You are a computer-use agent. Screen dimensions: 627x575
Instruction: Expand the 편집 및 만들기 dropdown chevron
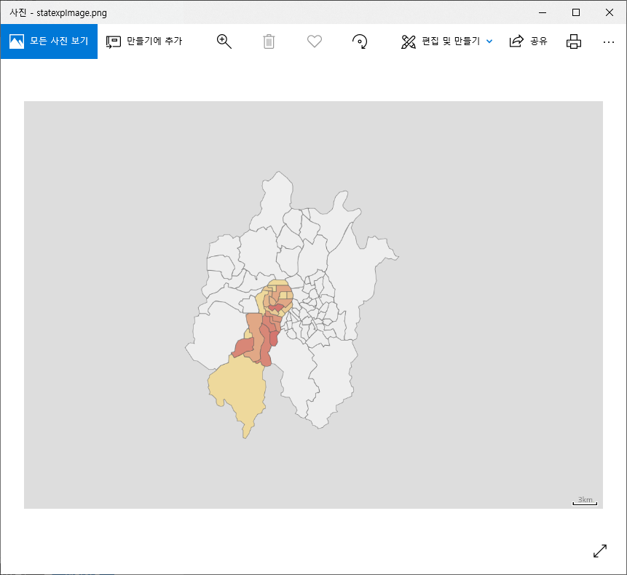pos(489,41)
